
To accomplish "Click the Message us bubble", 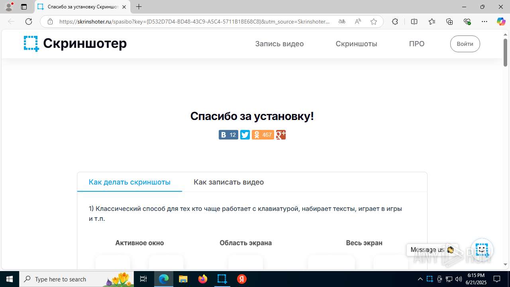I will (432, 250).
